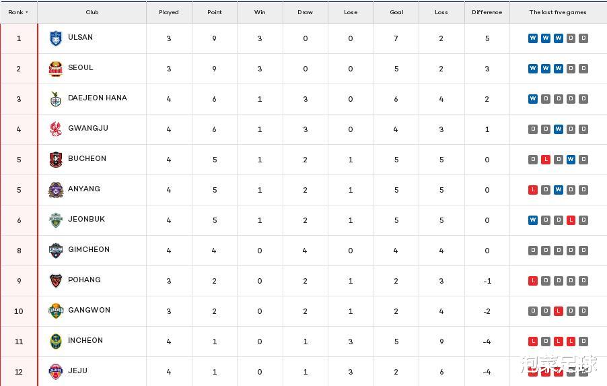Click Pohang's red loss result badge
Image resolution: width=607 pixels, height=386 pixels.
(x=533, y=281)
